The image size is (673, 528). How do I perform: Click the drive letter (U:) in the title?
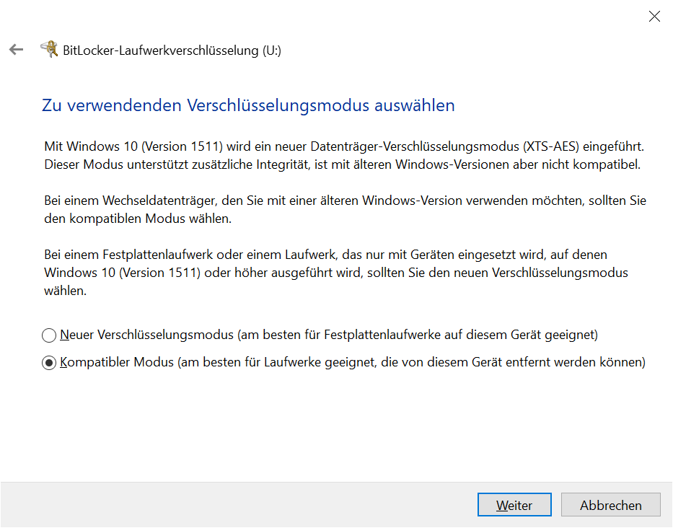point(271,50)
